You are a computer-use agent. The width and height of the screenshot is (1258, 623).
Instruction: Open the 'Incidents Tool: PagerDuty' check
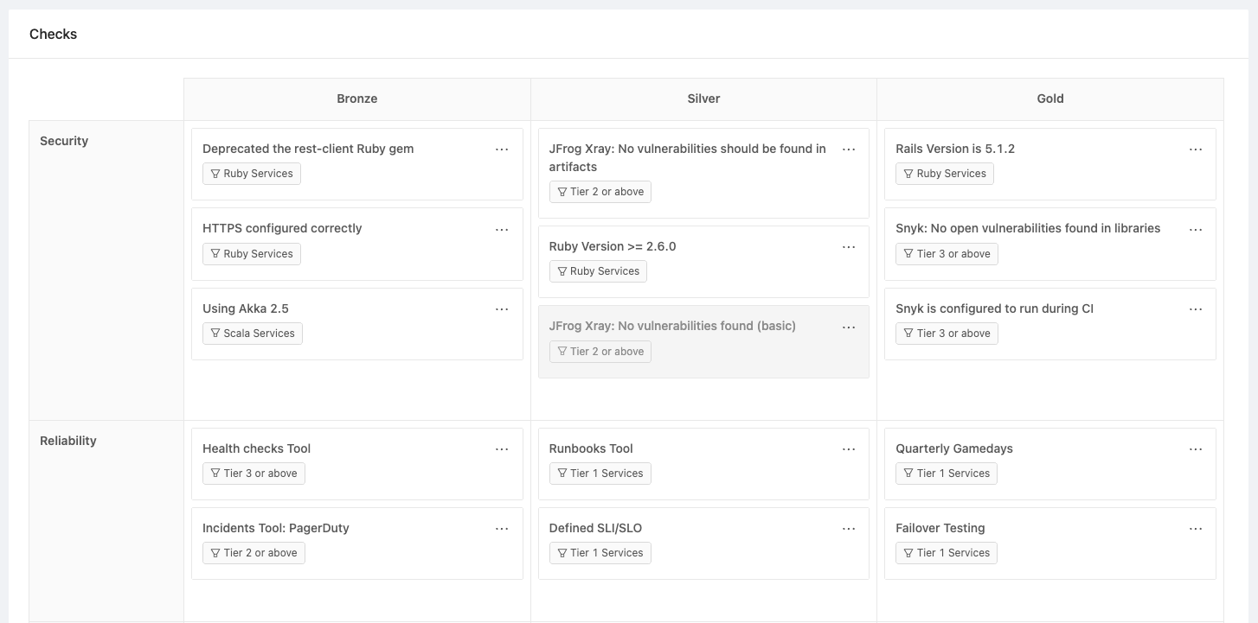tap(276, 528)
